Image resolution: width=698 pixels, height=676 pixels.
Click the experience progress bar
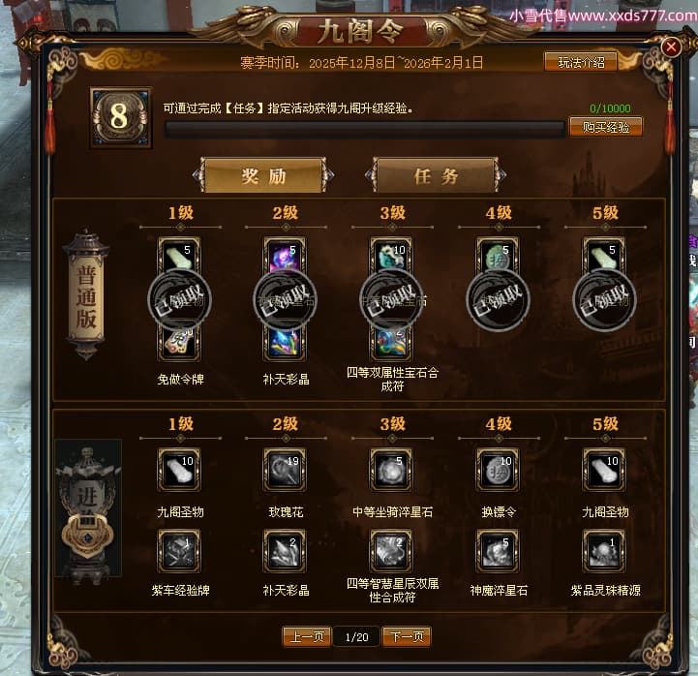[x=365, y=129]
